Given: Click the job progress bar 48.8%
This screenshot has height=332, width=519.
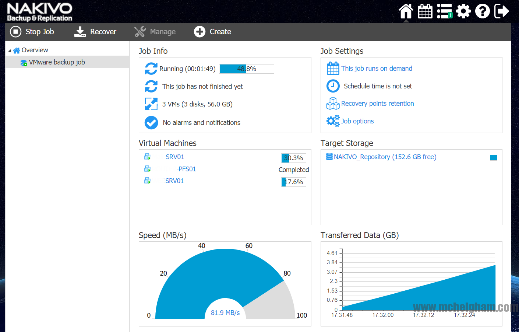Looking at the screenshot, I should pyautogui.click(x=247, y=69).
